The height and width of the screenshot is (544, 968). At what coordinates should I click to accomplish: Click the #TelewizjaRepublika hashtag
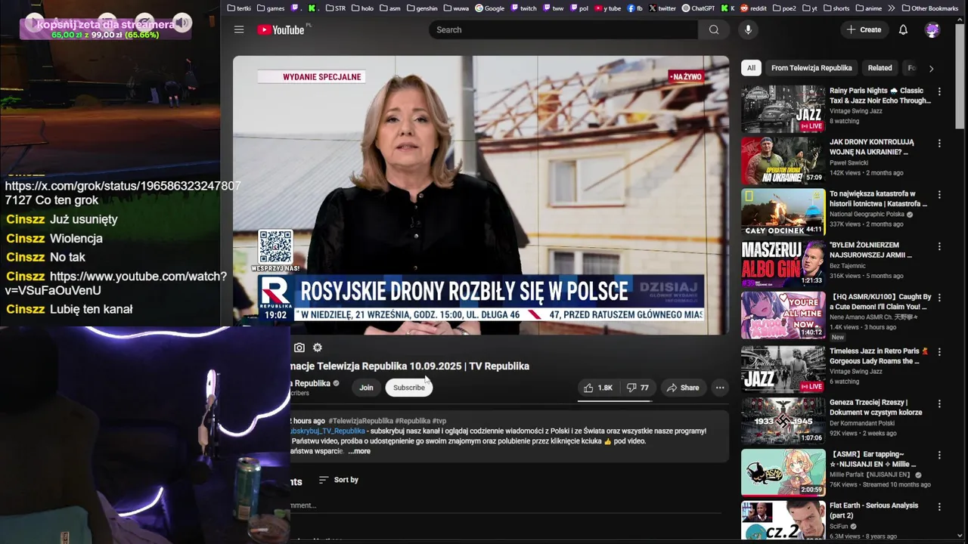tap(361, 421)
